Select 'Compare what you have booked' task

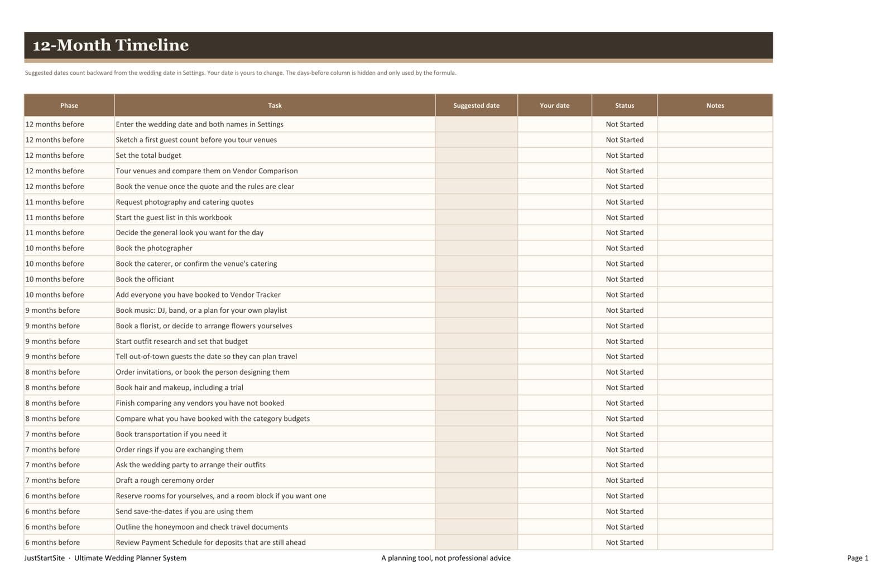[x=275, y=419]
